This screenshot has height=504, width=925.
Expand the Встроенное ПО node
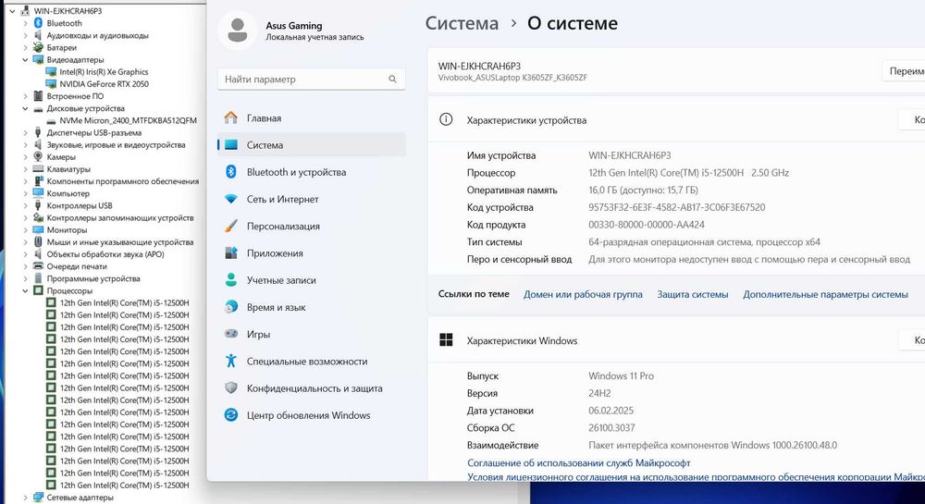click(25, 96)
